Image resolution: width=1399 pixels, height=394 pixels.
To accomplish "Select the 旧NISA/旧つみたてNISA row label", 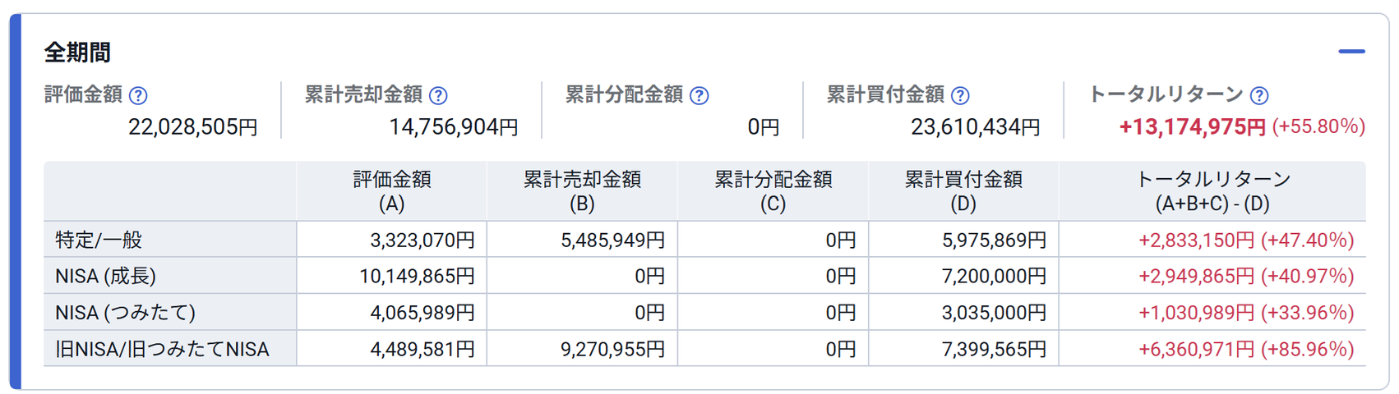I will pyautogui.click(x=162, y=350).
